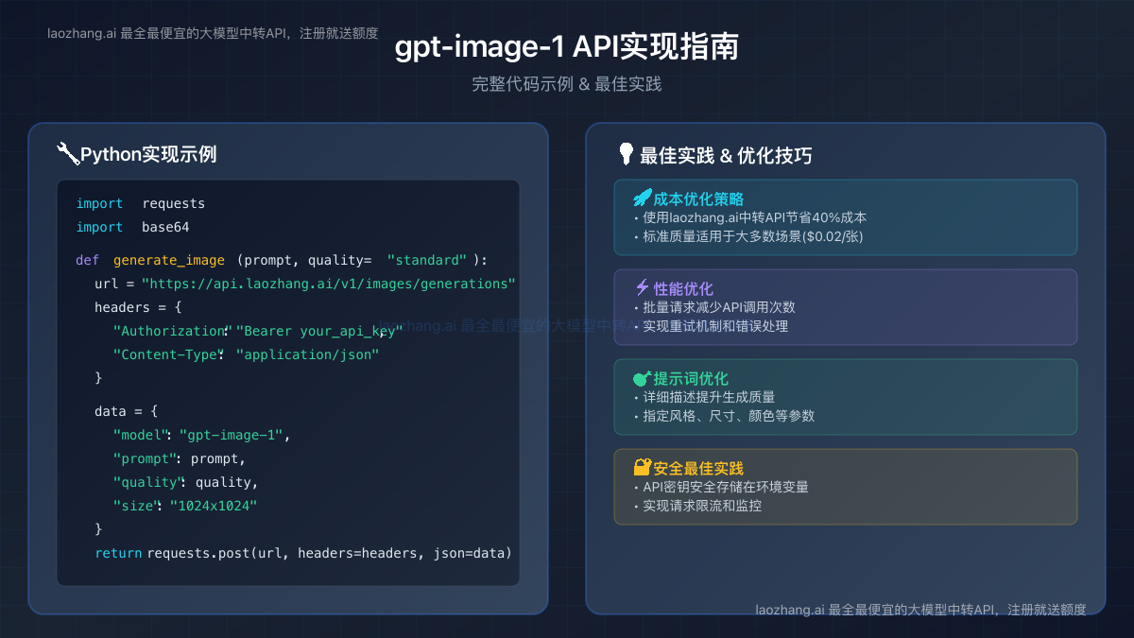This screenshot has width=1134, height=638.
Task: Click the "Content-Type" header code line
Action: tap(246, 354)
